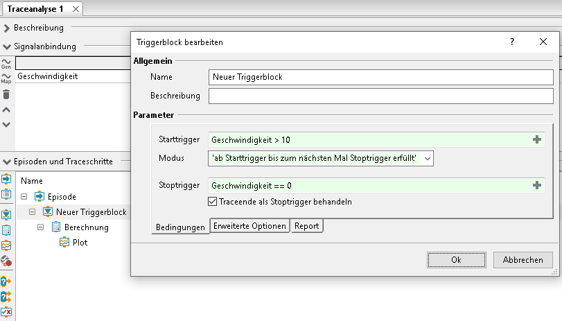Collapse the Episode tree node
This screenshot has height=321, width=562.
click(24, 196)
